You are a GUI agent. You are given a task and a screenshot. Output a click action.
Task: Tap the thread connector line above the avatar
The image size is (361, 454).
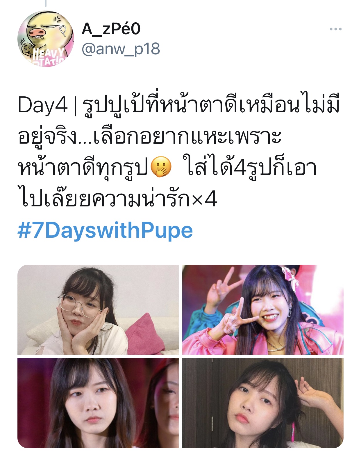pyautogui.click(x=45, y=3)
